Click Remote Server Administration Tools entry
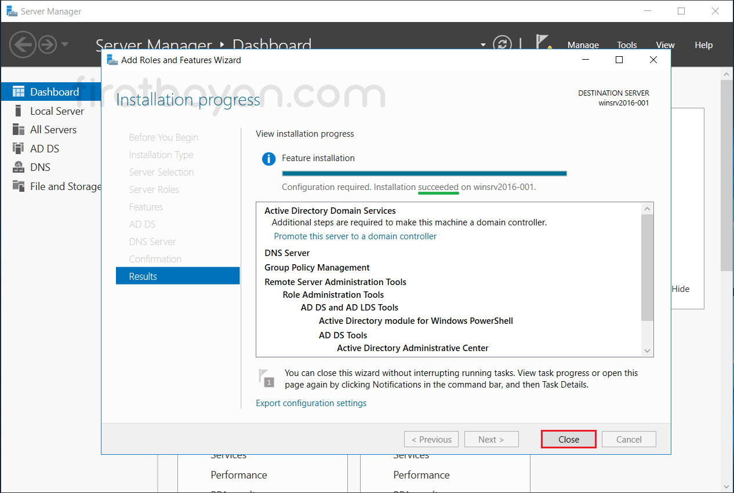This screenshot has height=493, width=734. click(x=335, y=282)
